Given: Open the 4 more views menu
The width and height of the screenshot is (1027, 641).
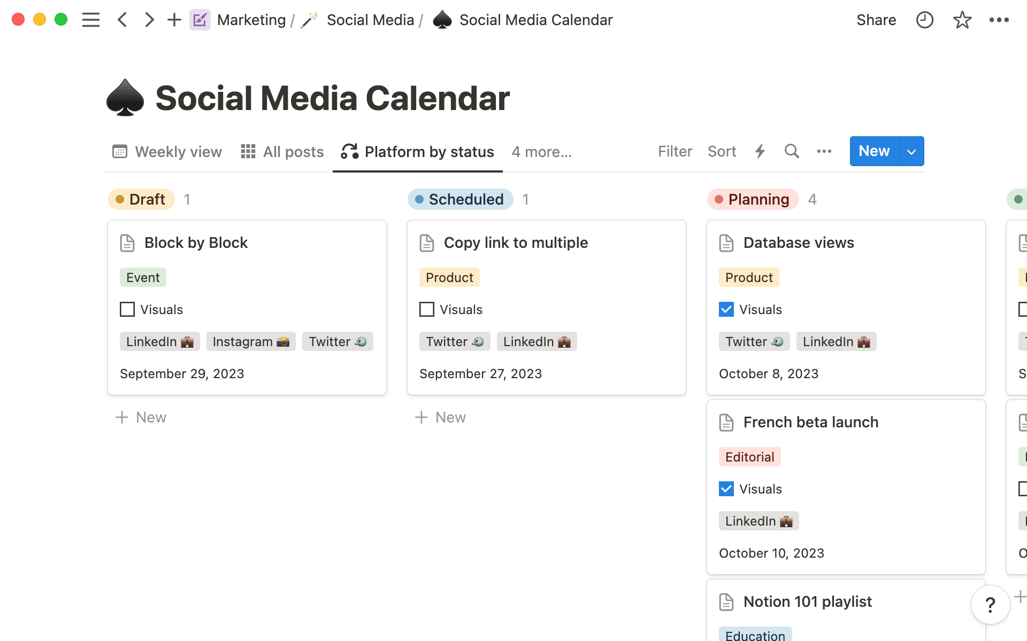Looking at the screenshot, I should 541,152.
